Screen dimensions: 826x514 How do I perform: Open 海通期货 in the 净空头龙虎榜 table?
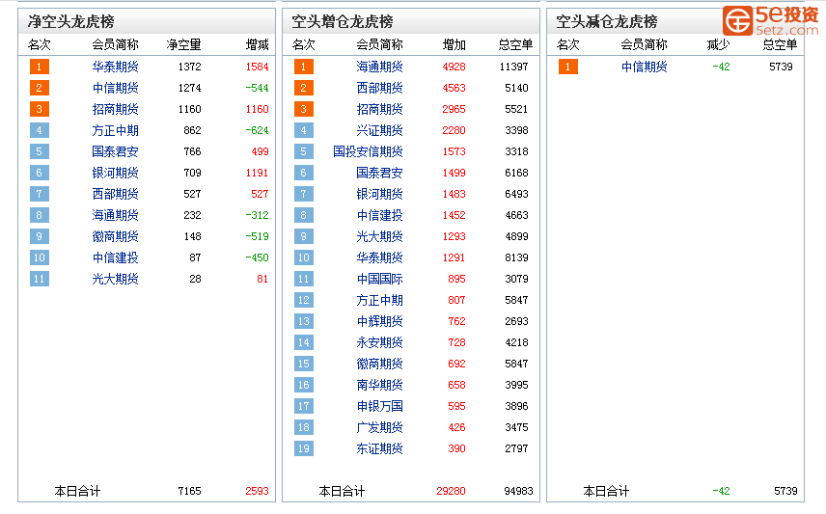115,215
